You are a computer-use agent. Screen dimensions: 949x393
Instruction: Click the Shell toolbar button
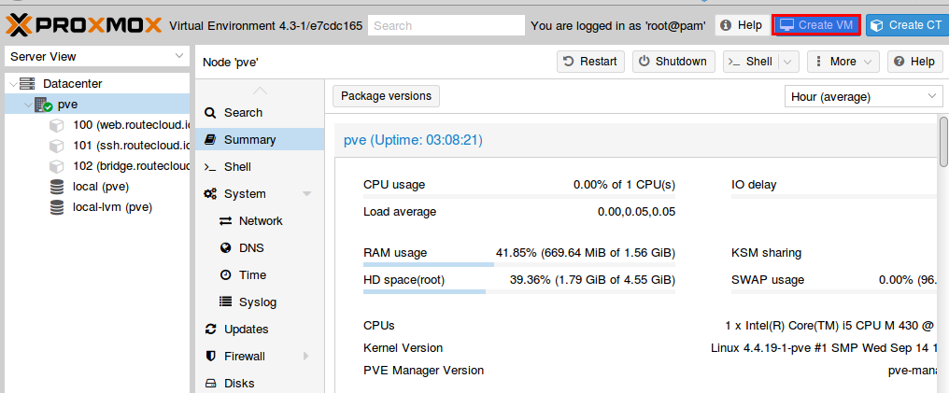tap(751, 62)
